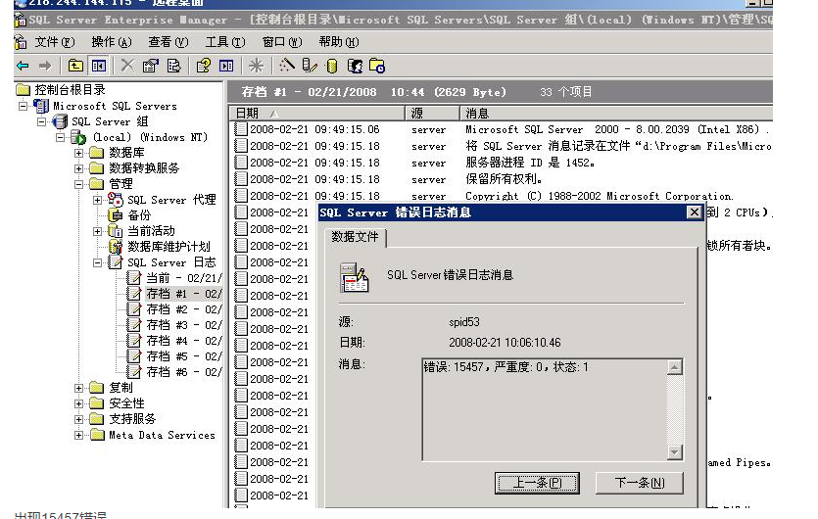Open the 工具(T) menu
This screenshot has height=519, width=818.
click(224, 42)
